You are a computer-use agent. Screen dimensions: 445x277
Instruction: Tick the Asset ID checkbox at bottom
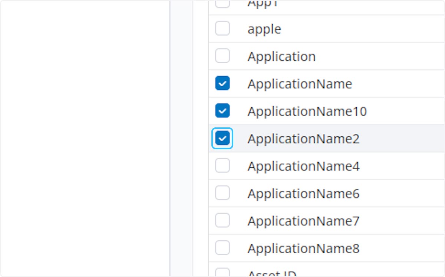222,273
